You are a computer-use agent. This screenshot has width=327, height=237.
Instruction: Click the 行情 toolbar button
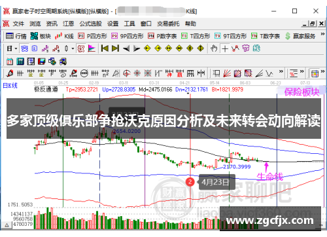(16, 36)
